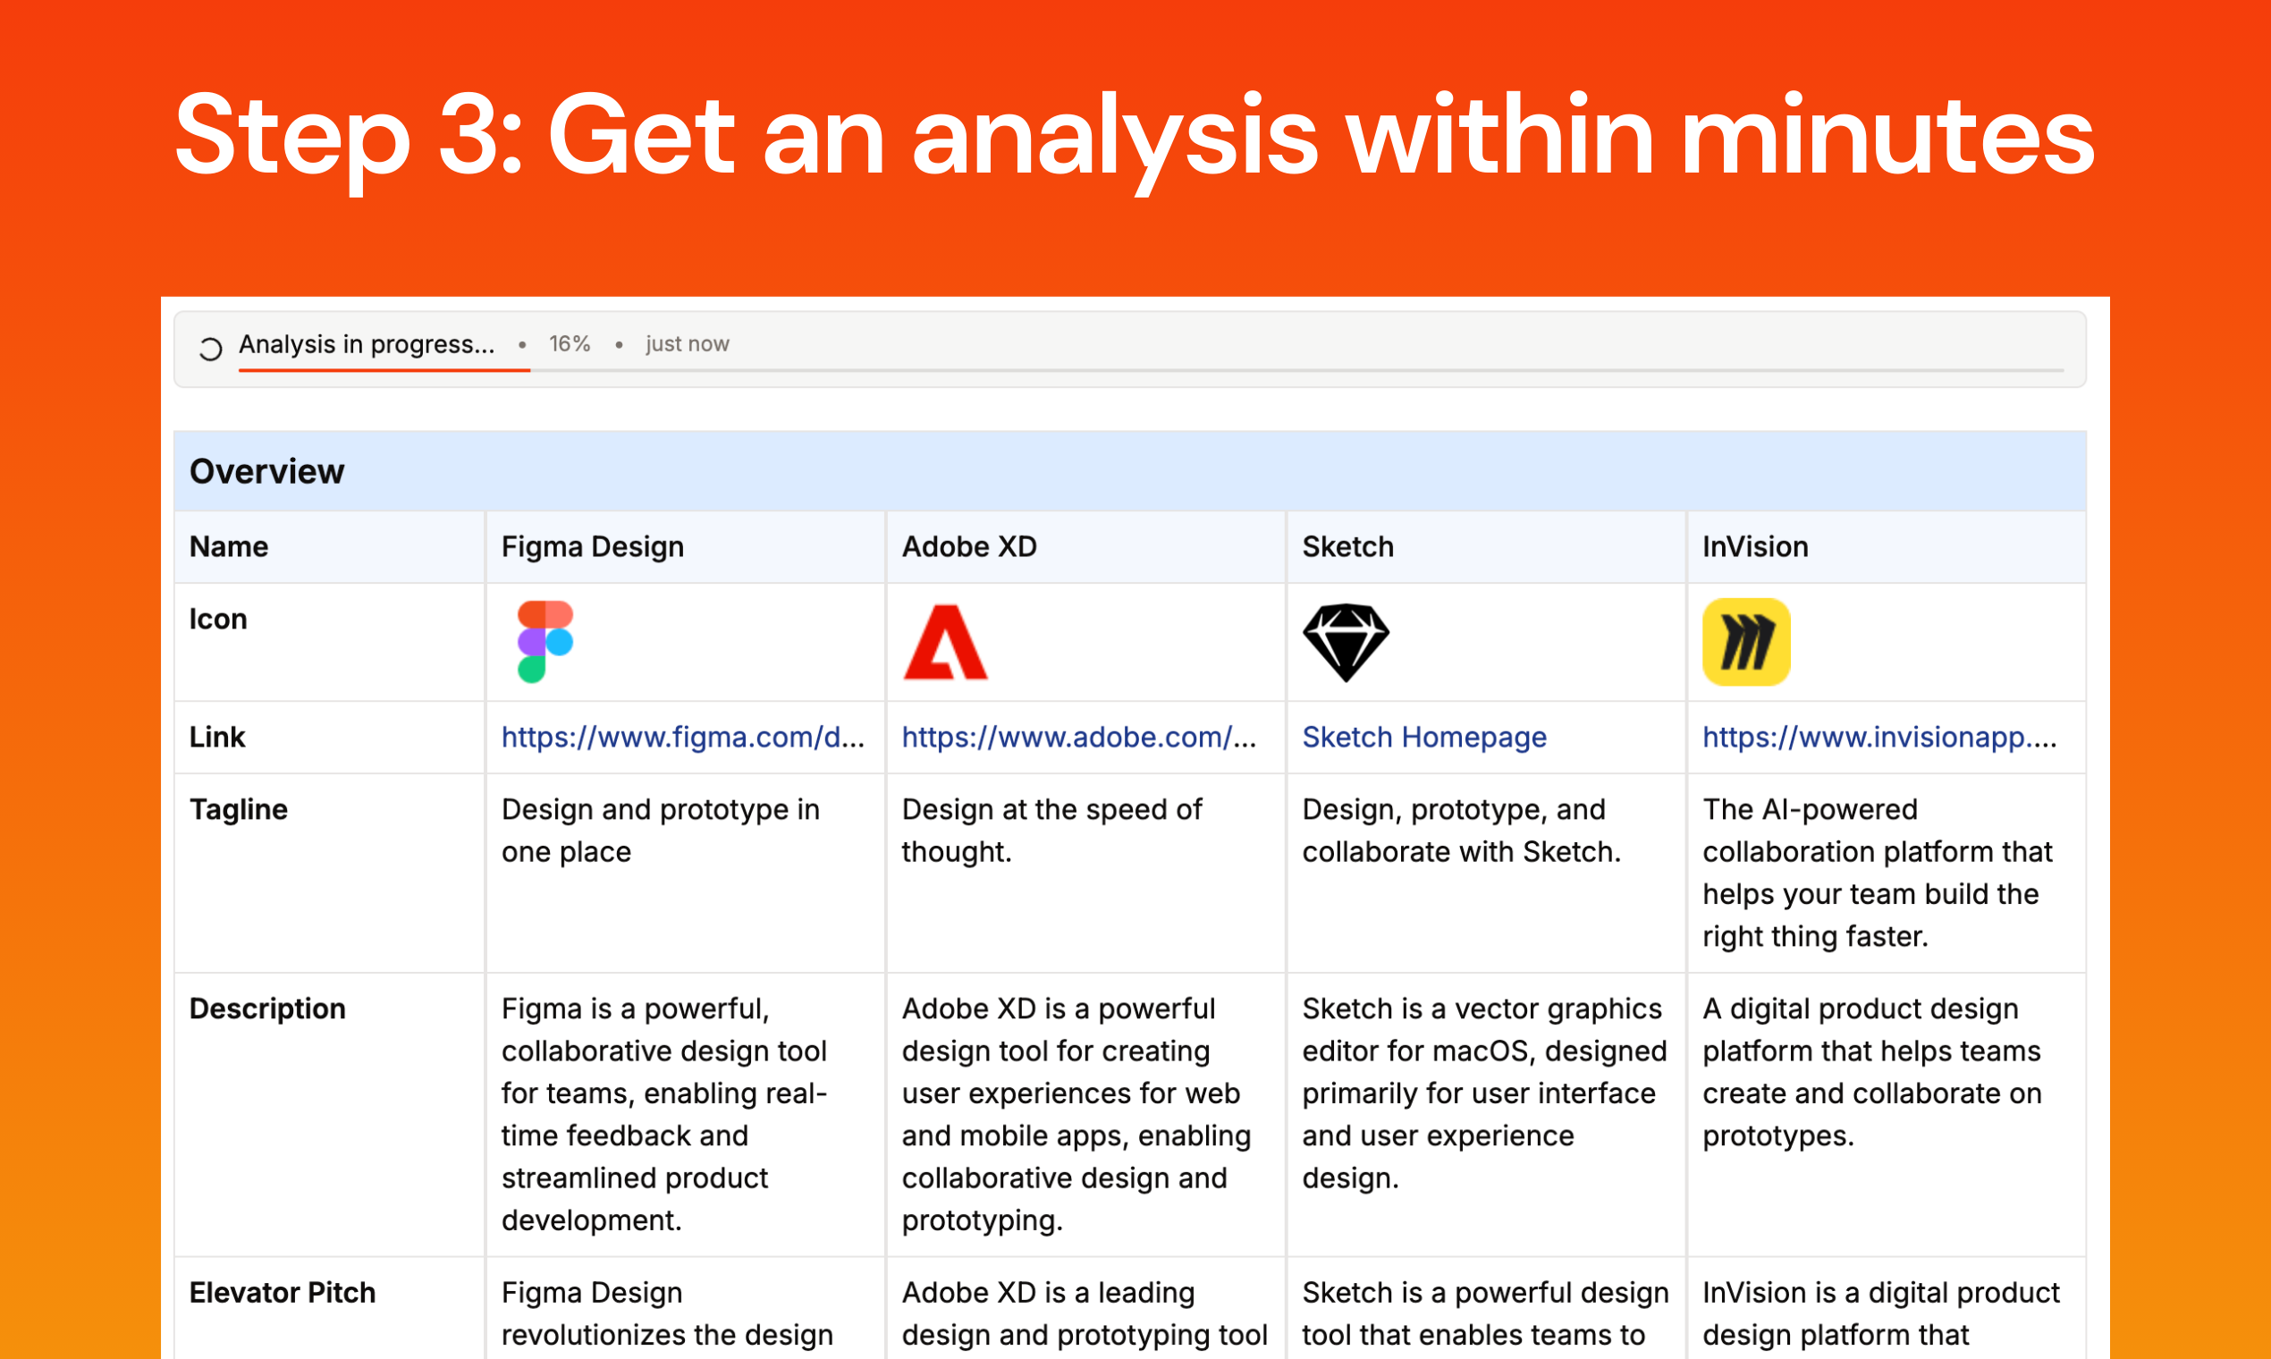Select the Adobe XD column header

(x=969, y=546)
